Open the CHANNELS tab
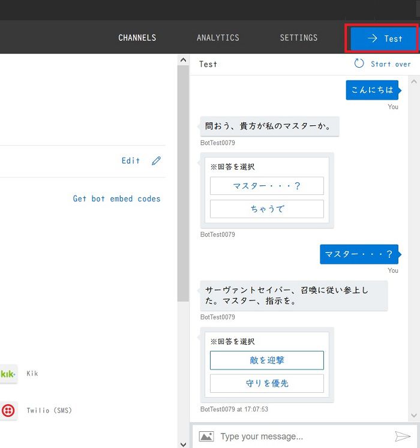Image resolution: width=420 pixels, height=448 pixels. 137,38
